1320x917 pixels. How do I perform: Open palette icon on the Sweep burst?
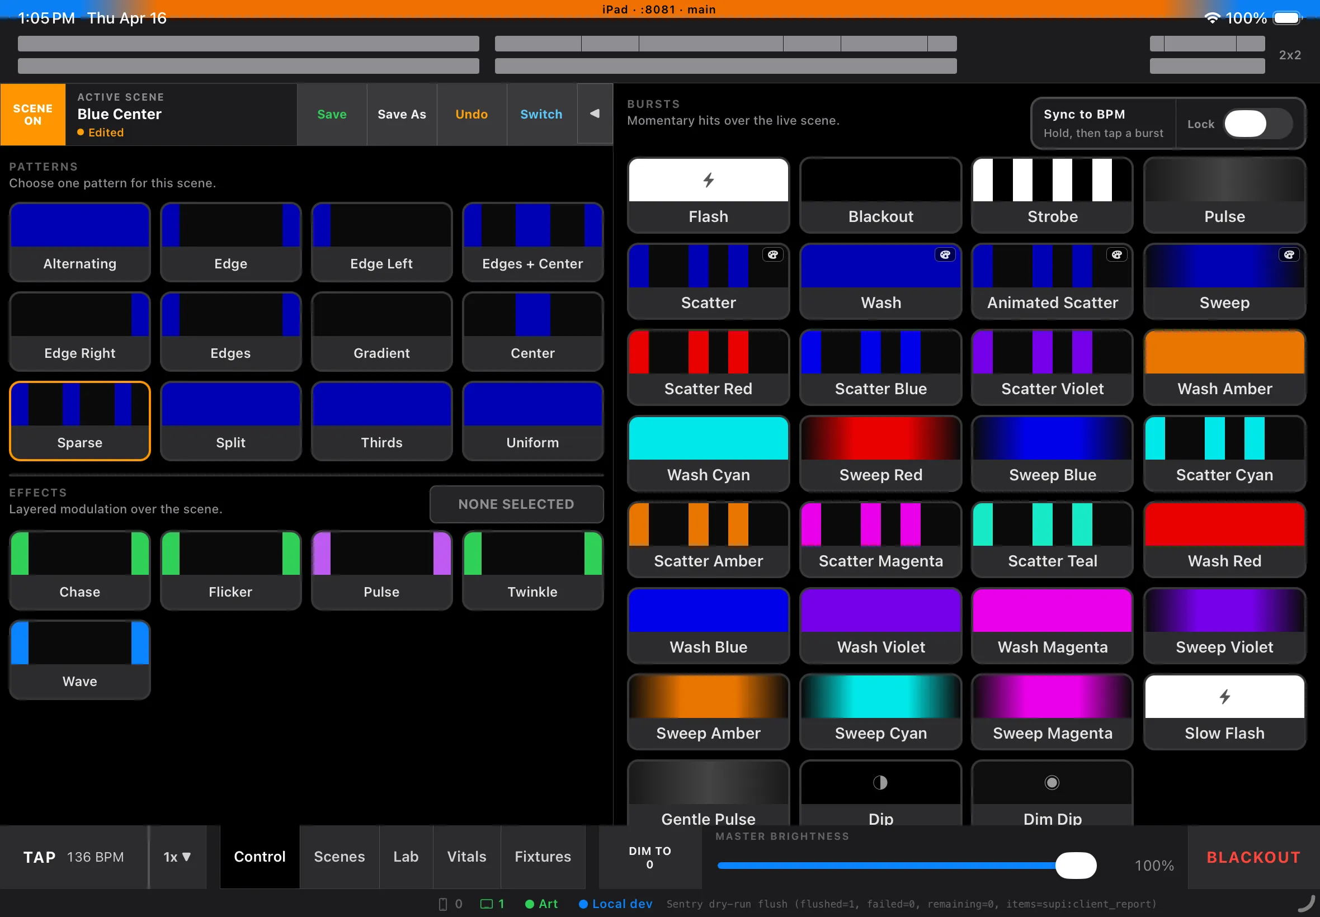[1289, 254]
